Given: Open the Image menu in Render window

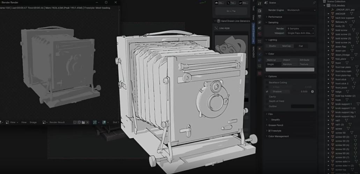Looking at the screenshot, I should pos(33,122).
